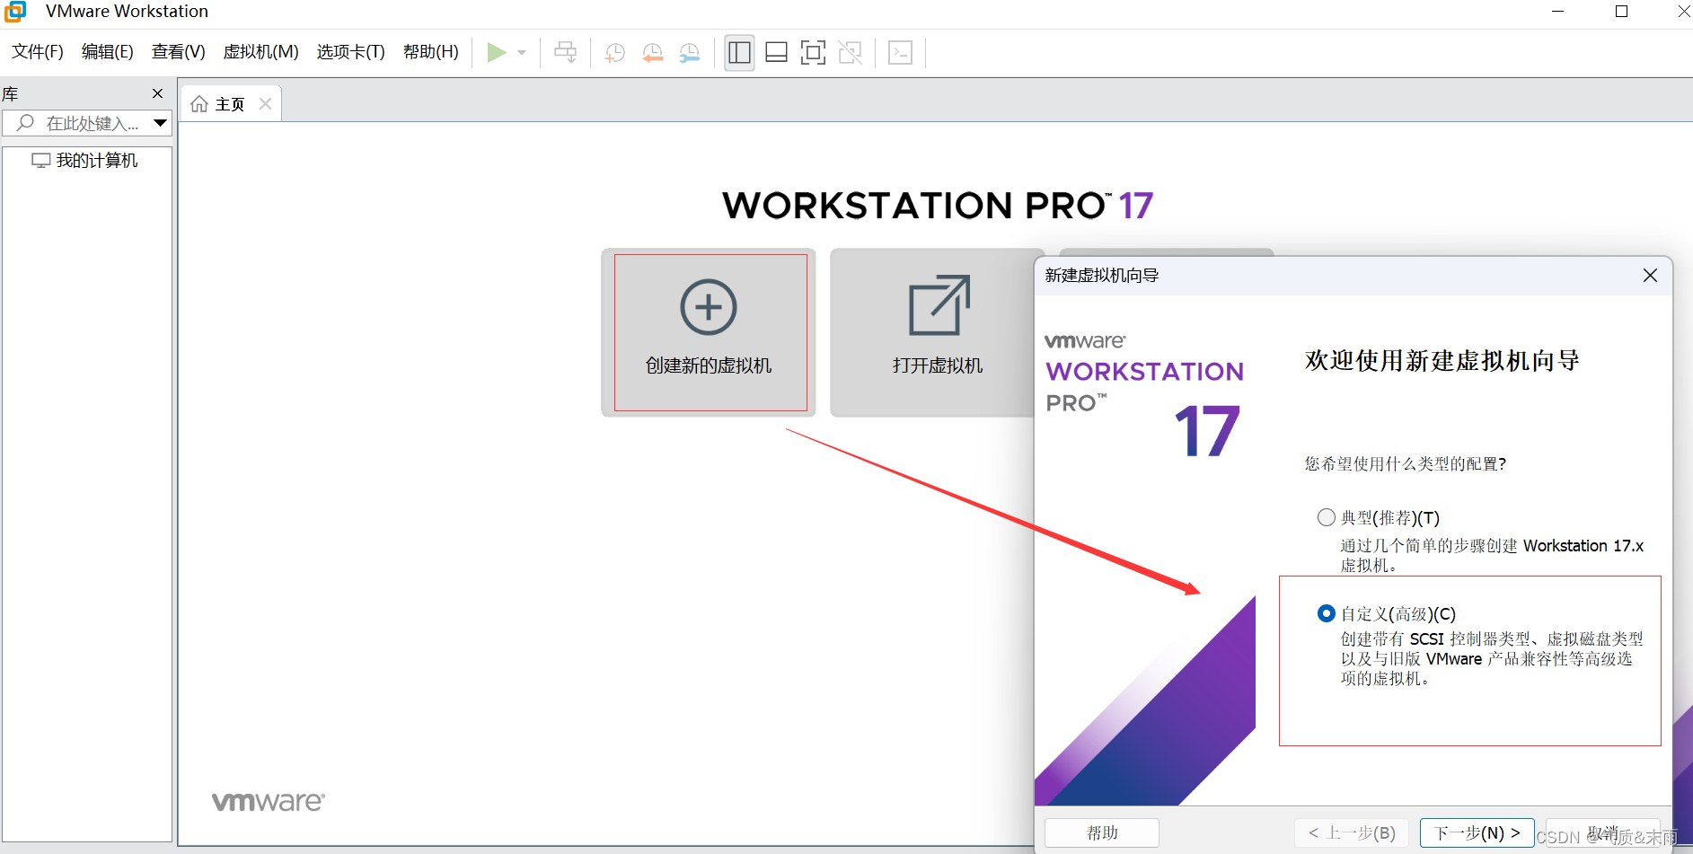
Task: Click the 创建新的虚拟机 tile
Action: (x=709, y=332)
